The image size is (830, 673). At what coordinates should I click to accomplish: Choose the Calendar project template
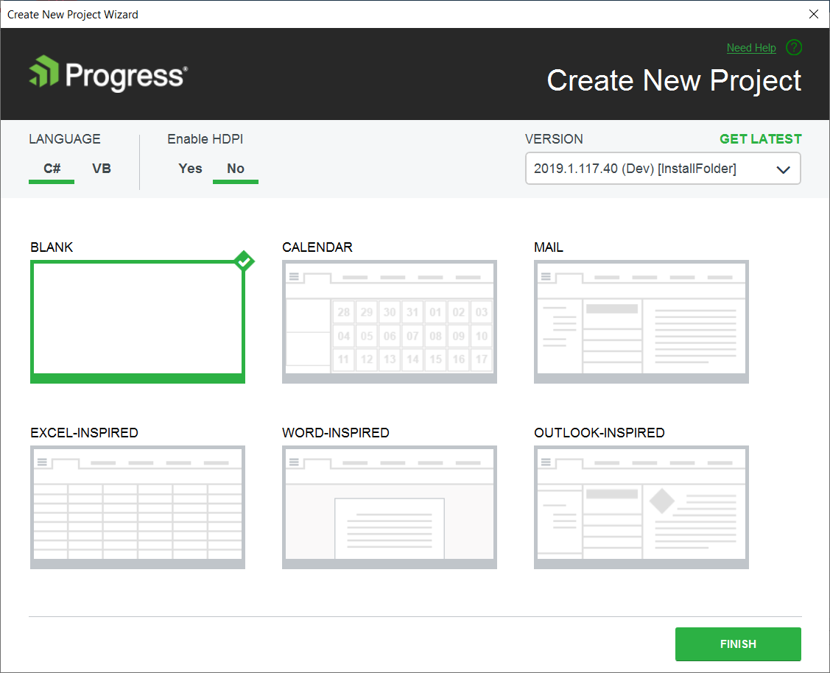tap(390, 322)
